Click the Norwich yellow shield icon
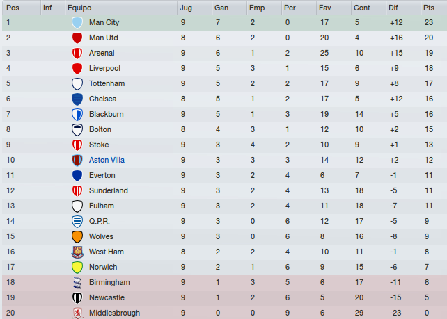This screenshot has width=447, height=319. point(77,267)
